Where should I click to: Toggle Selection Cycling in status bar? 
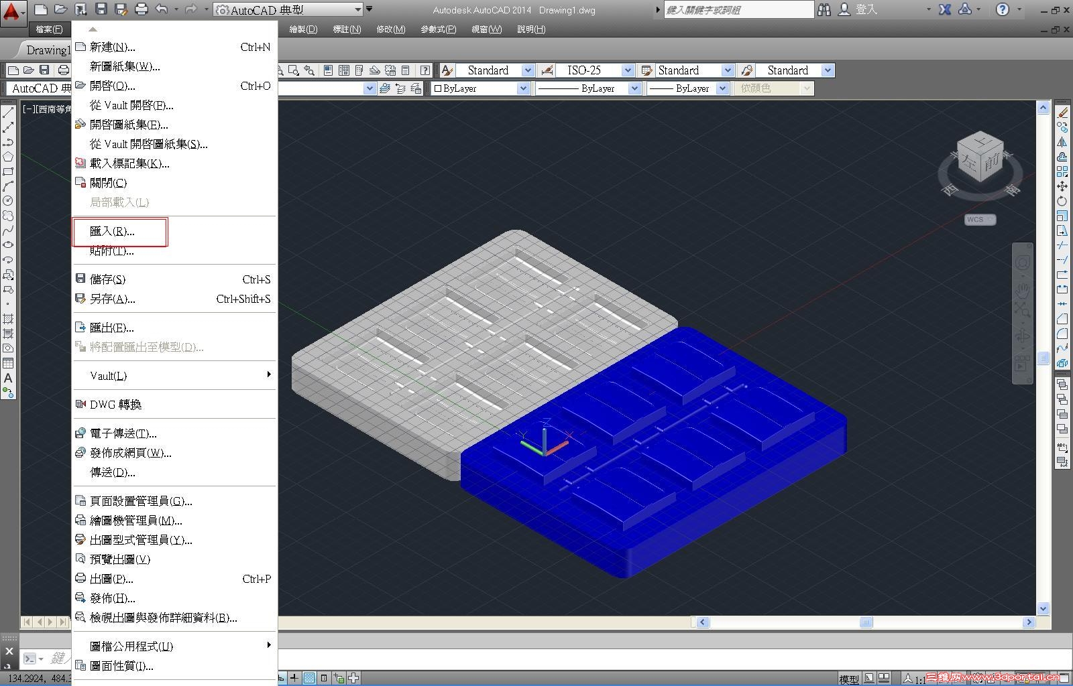339,679
